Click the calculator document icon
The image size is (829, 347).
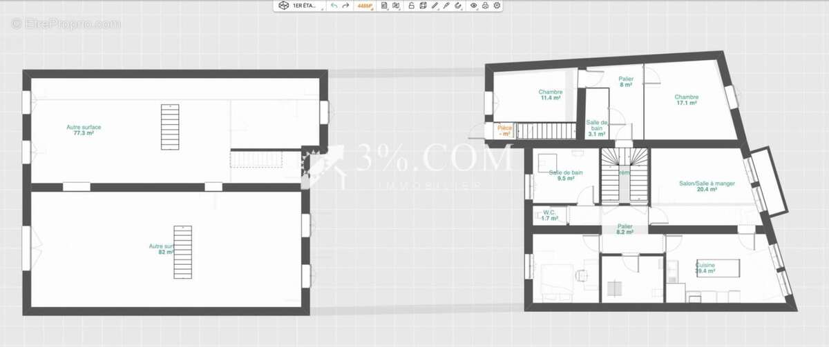pyautogui.click(x=385, y=6)
